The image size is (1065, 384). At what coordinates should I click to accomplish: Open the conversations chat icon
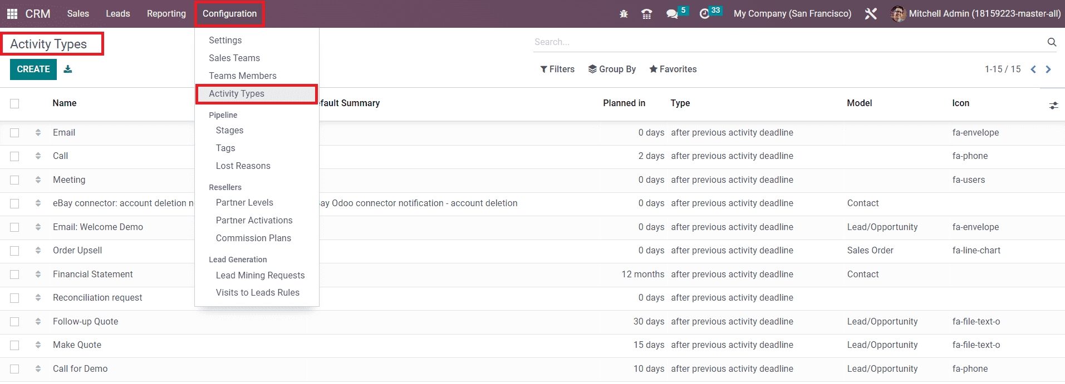pos(672,14)
